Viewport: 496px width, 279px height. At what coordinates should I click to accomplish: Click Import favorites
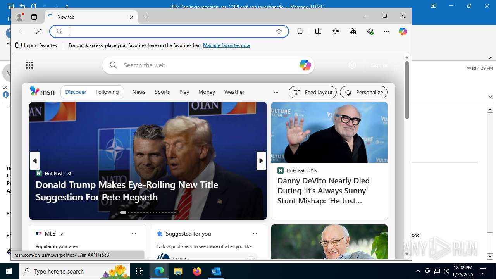[36, 45]
